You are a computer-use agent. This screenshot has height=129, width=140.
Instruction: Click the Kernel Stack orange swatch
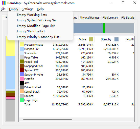pyautogui.click(x=22, y=92)
